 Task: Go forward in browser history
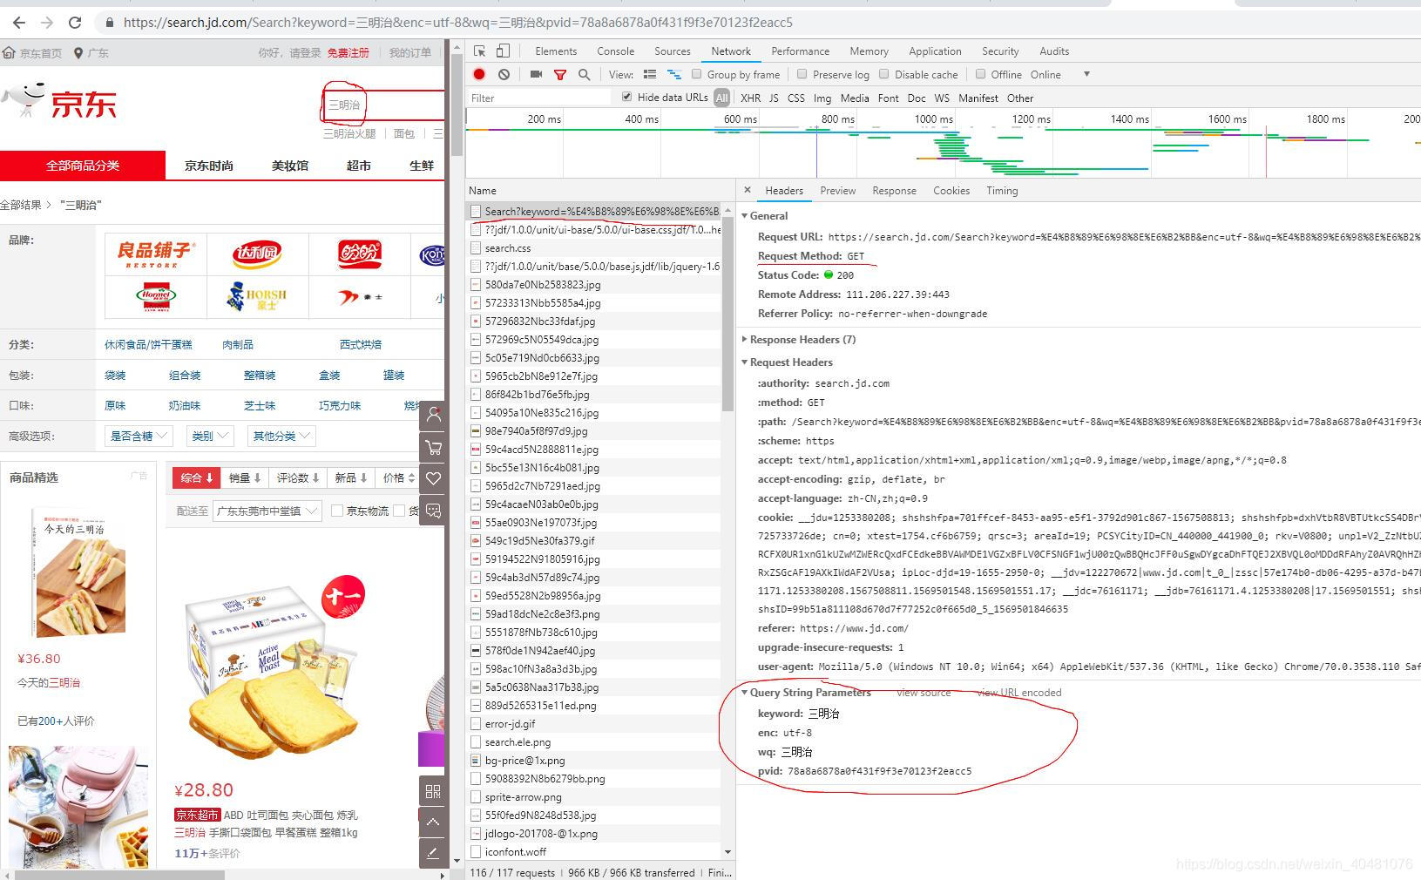47,22
